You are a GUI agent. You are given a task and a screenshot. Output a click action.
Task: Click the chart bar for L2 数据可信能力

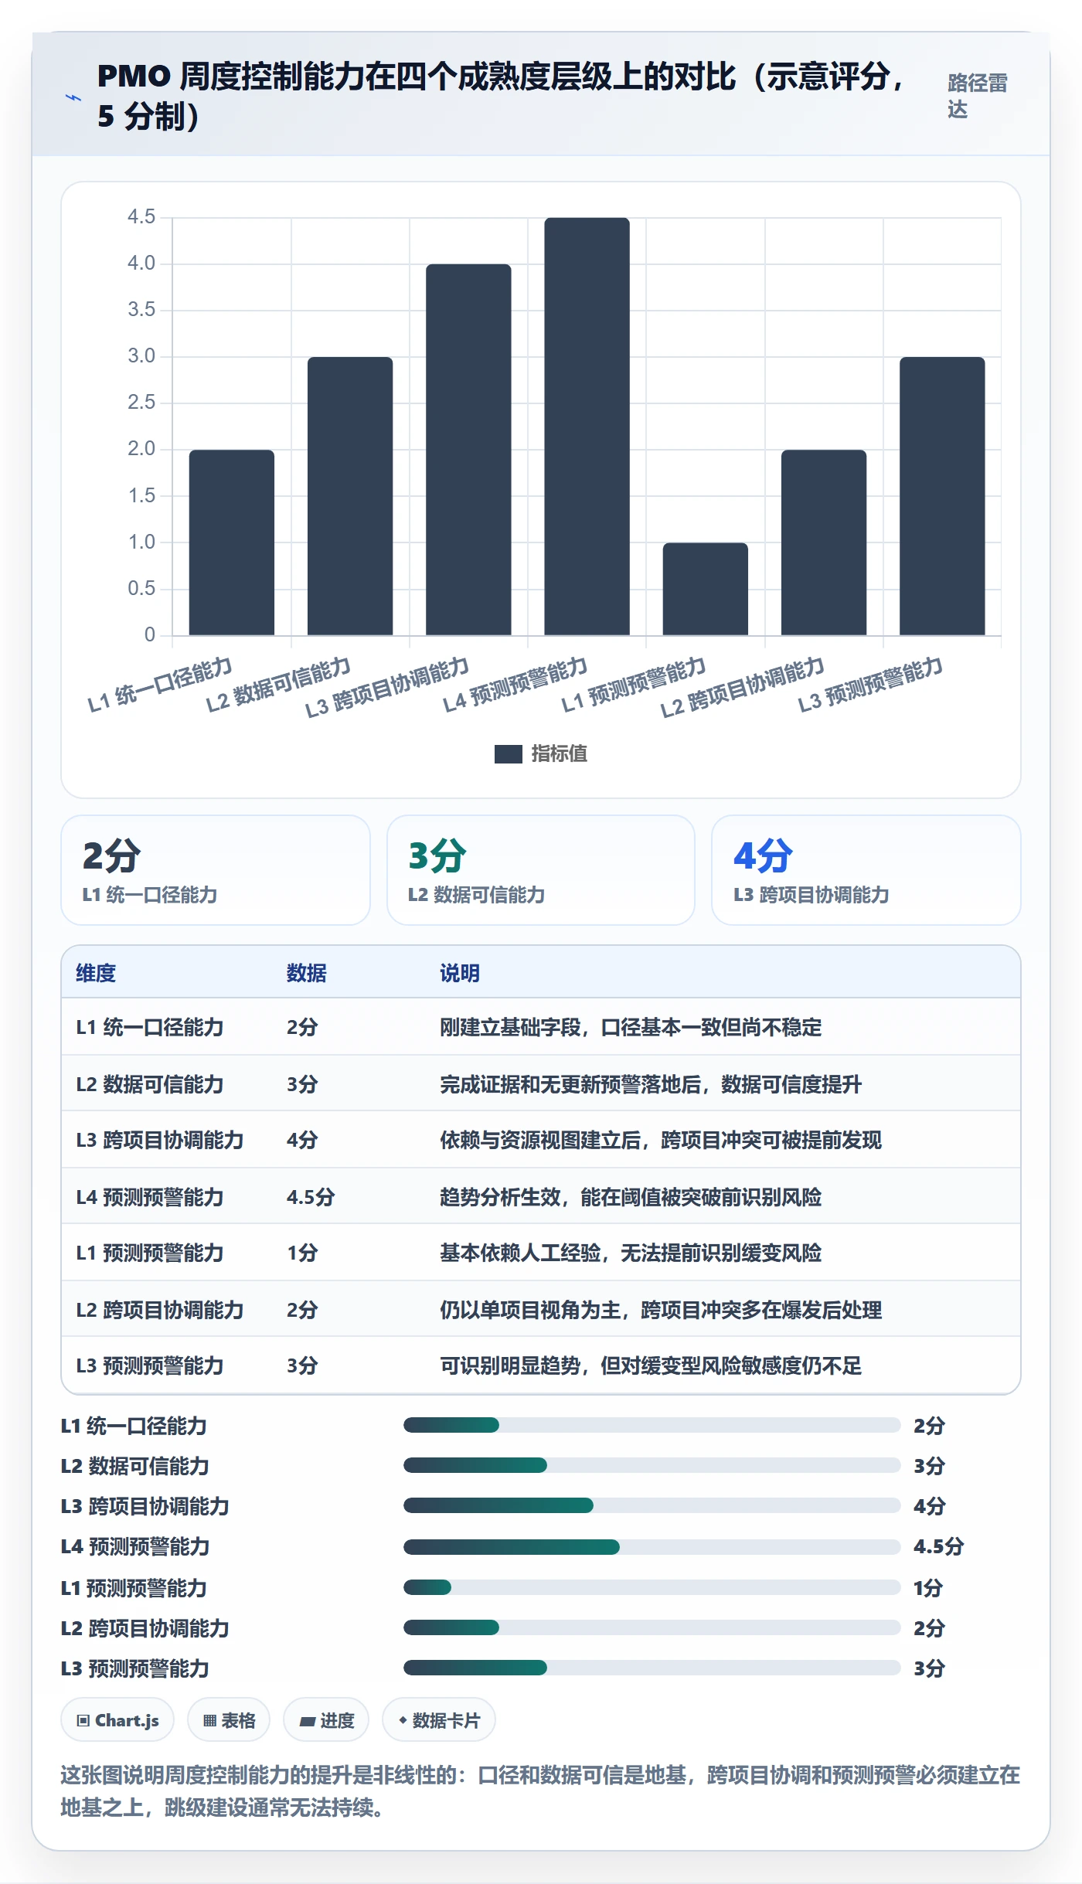tap(350, 496)
